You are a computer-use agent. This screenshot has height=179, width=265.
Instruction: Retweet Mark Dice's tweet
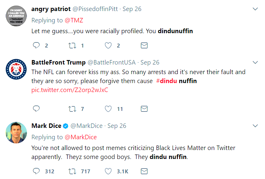coord(72,171)
